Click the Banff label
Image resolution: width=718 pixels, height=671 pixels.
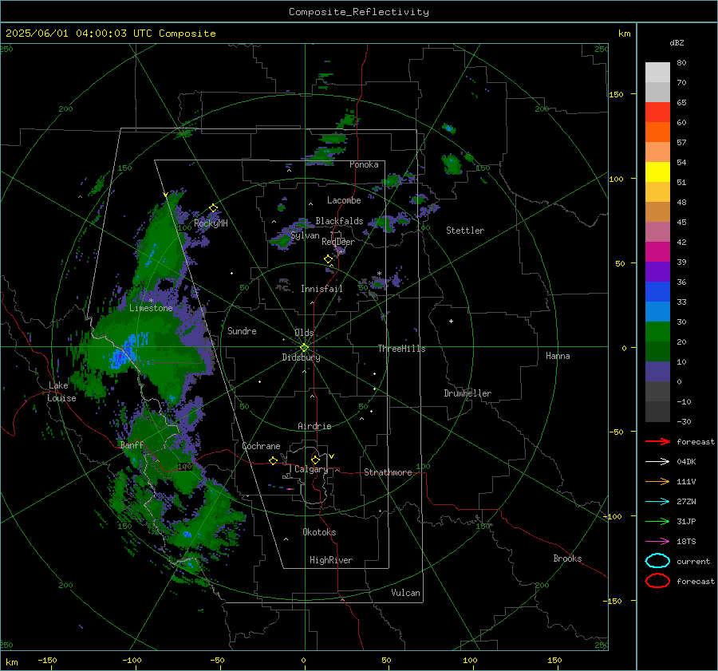[132, 444]
